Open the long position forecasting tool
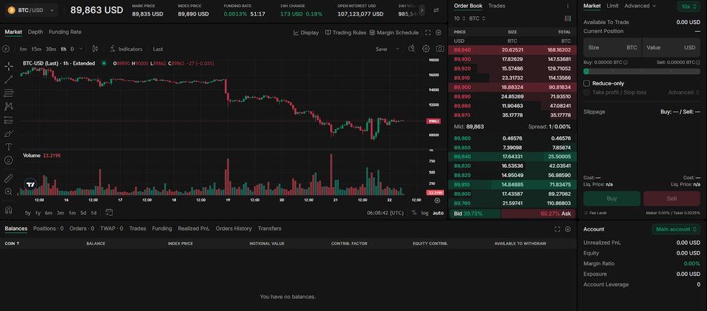707x311 pixels. coord(8,120)
